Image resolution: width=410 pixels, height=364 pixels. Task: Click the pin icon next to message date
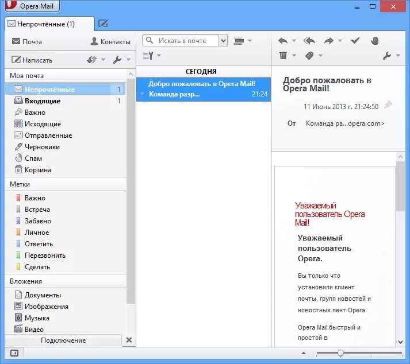388,105
